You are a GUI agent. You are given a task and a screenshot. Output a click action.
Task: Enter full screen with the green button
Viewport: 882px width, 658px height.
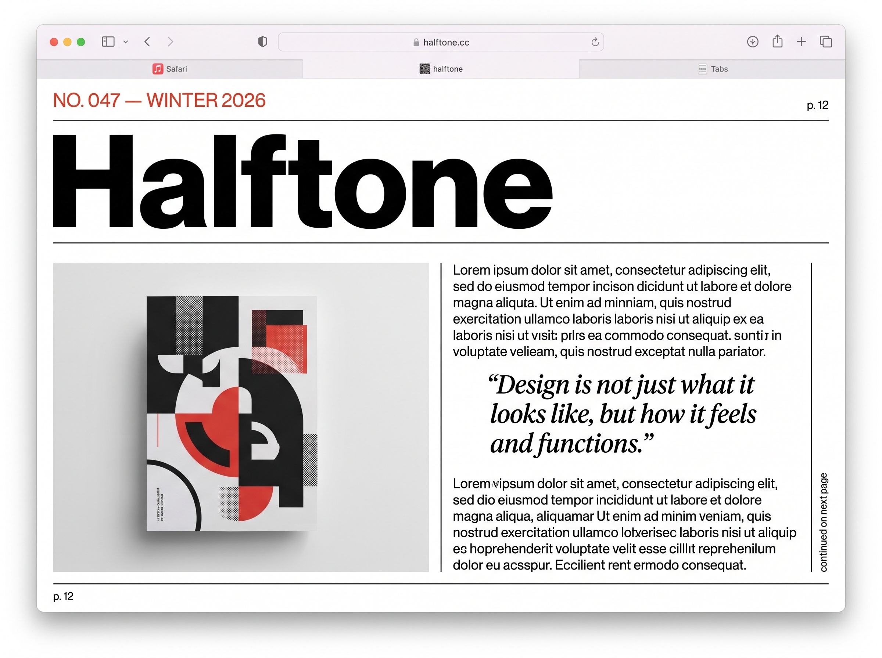tap(81, 42)
